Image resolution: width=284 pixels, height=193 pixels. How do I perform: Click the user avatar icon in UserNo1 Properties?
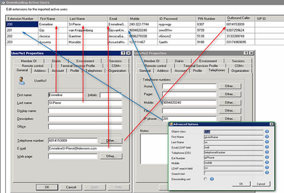tap(22, 81)
